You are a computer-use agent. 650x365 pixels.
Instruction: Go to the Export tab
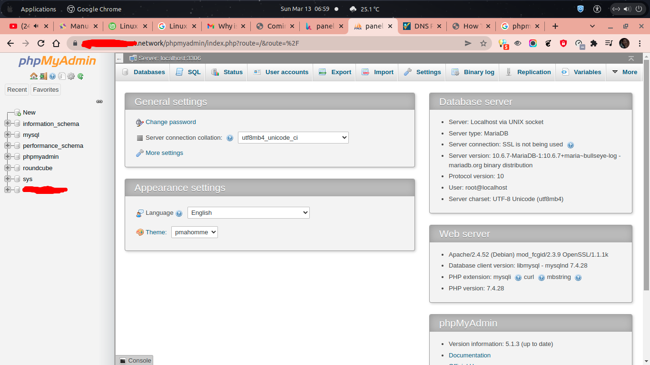click(335, 72)
